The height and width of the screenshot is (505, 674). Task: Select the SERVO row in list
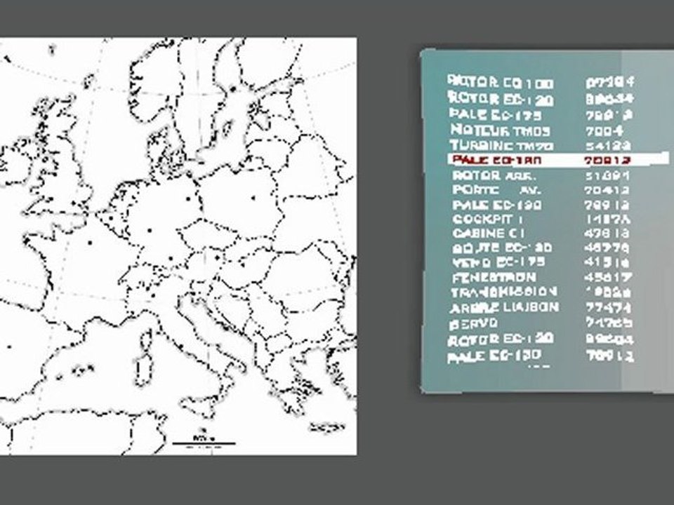(x=541, y=323)
